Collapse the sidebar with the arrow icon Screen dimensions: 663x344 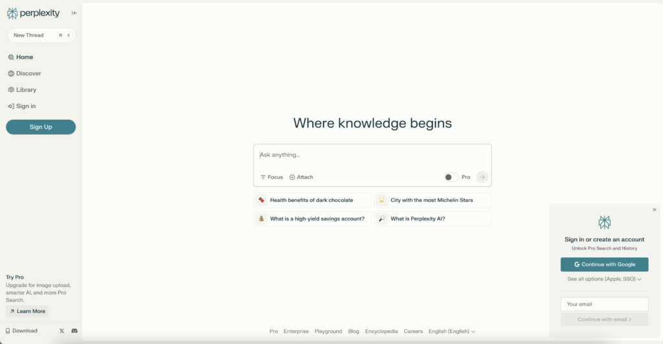pos(74,13)
